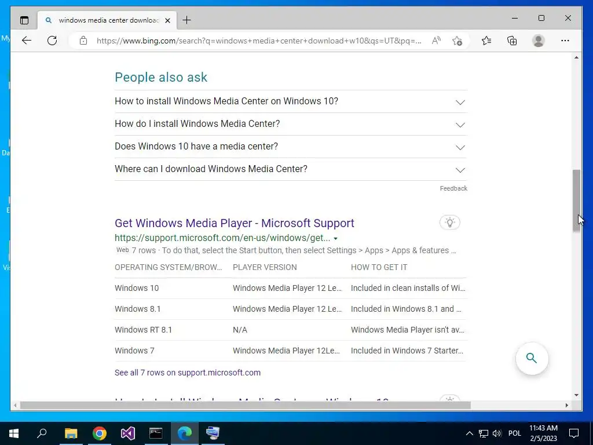Open File Explorer from taskbar

tap(71, 433)
